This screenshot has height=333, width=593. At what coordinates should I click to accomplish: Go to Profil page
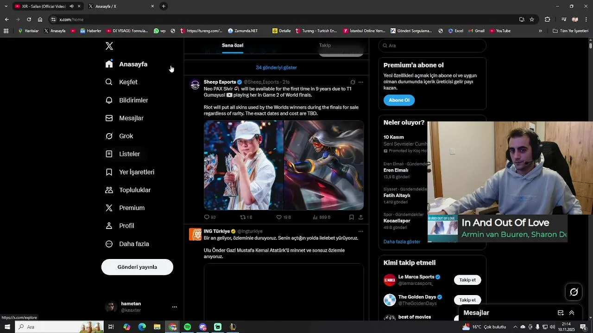tap(120, 226)
